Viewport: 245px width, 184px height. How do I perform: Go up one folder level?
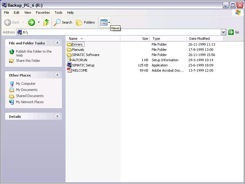[46, 22]
